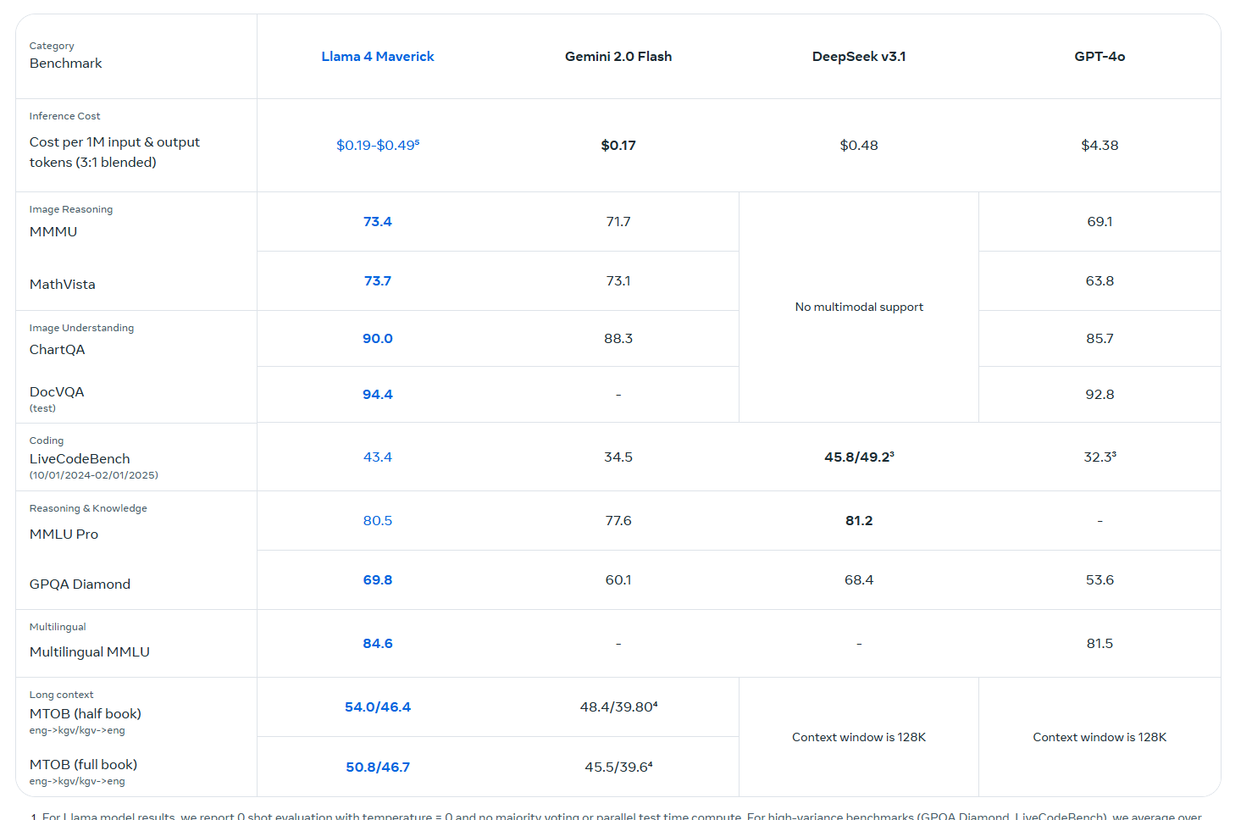
Task: Click GPT-4o's Context window is 128K cell
Action: click(x=1099, y=738)
